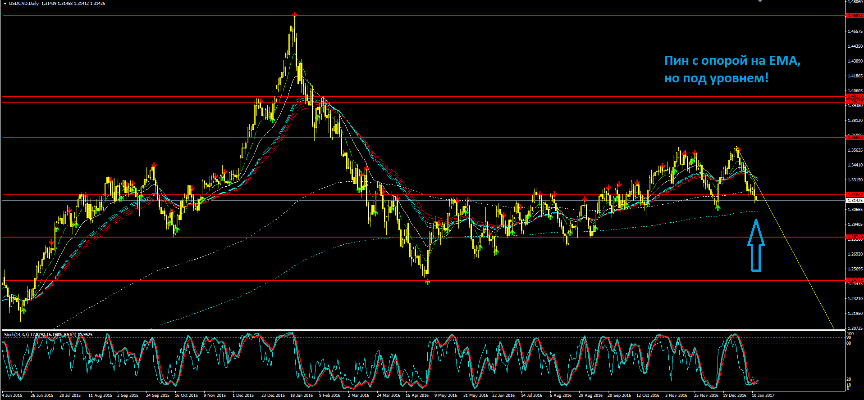Click the USDCAD,Daily chart title

point(24,4)
